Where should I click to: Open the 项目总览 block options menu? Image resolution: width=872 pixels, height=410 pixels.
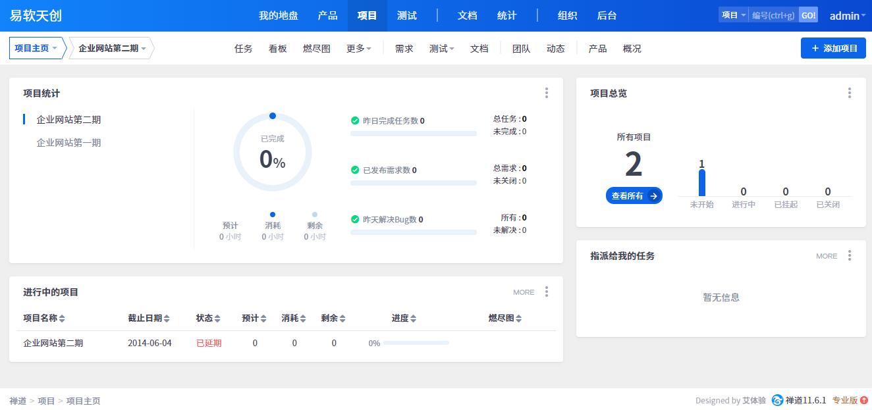coord(850,93)
